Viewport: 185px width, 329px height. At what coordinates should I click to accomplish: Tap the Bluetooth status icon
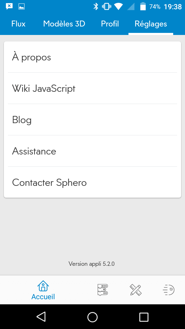(x=96, y=7)
